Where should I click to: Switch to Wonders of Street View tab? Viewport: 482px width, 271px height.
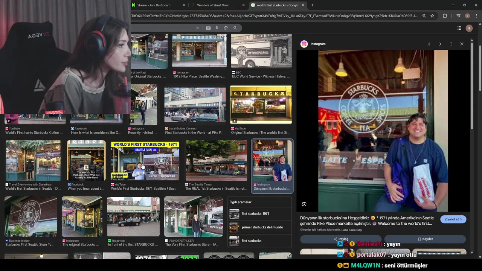213,5
